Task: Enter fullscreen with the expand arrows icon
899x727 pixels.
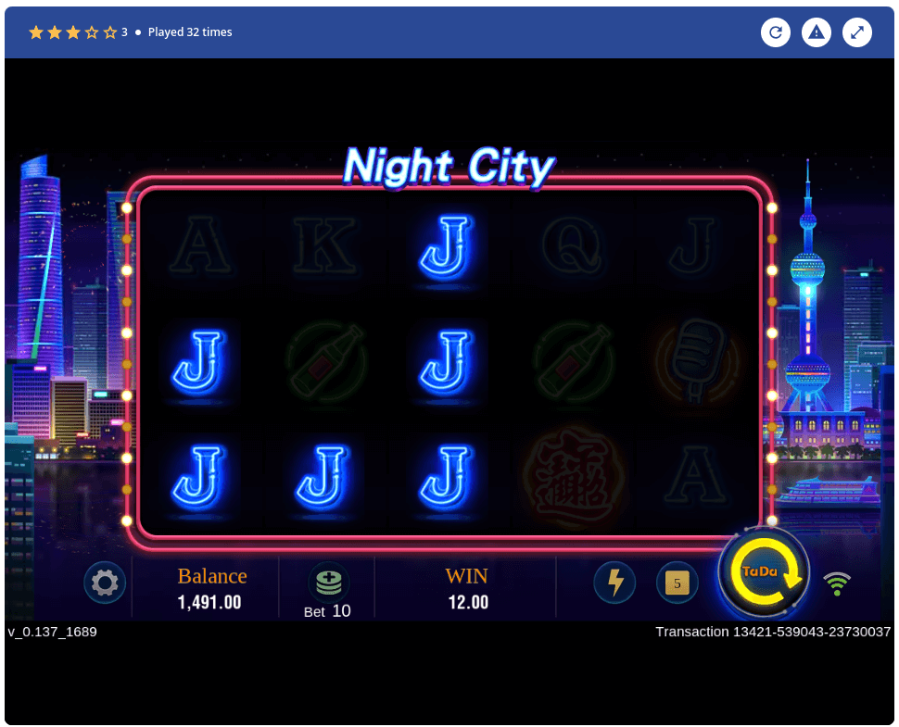Action: coord(857,32)
